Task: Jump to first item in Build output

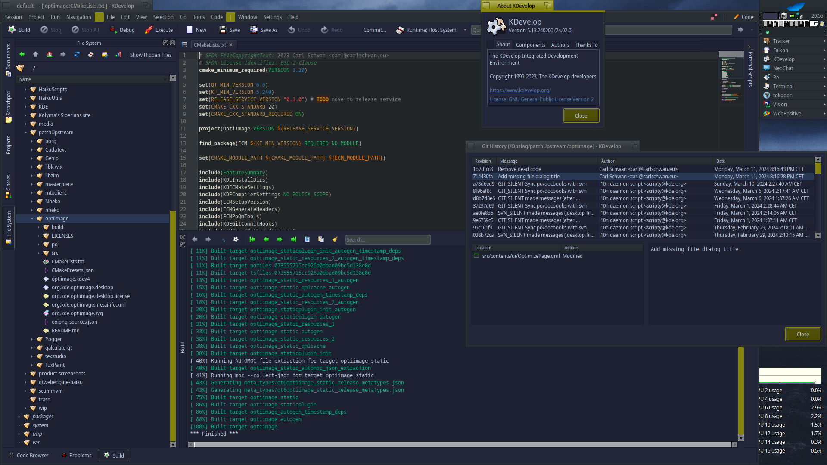Action: tap(252, 239)
